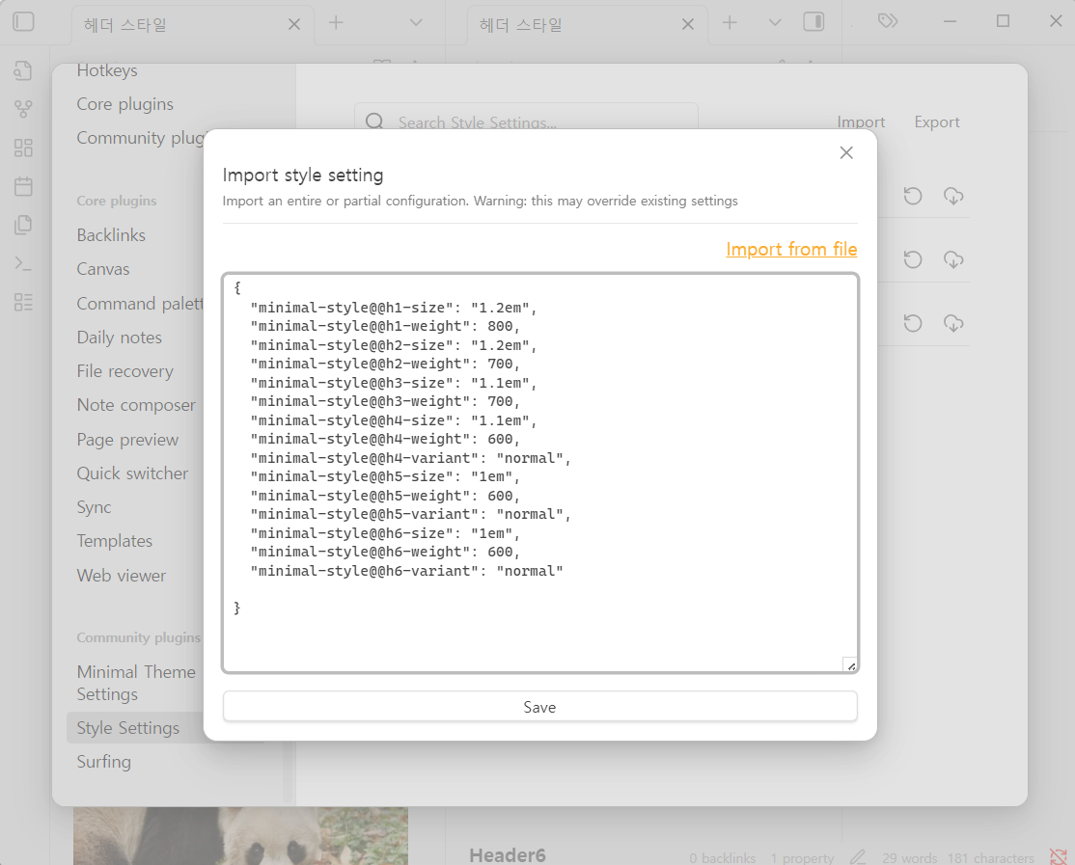Select Sync settings

tap(94, 507)
